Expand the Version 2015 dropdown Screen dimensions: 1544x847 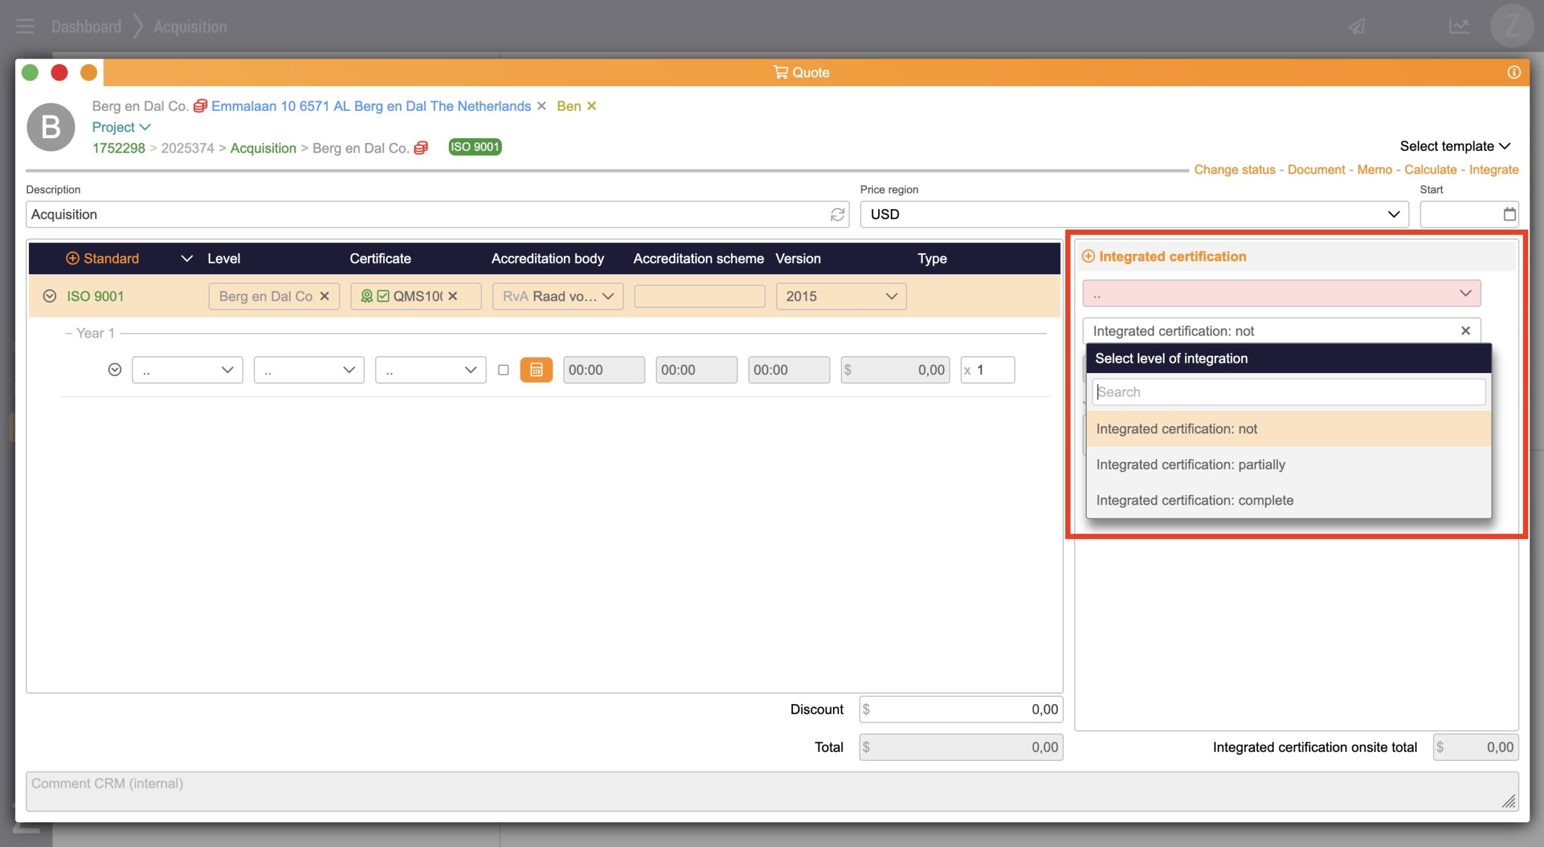(841, 296)
